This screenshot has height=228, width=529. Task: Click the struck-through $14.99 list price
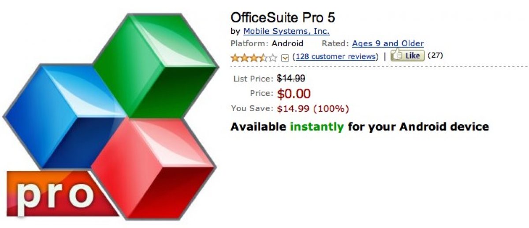pyautogui.click(x=291, y=79)
